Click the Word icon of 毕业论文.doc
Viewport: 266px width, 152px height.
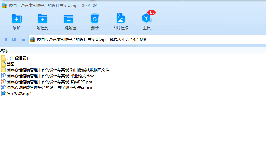tap(3, 76)
